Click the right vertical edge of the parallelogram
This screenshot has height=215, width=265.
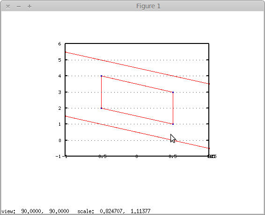pyautogui.click(x=173, y=108)
